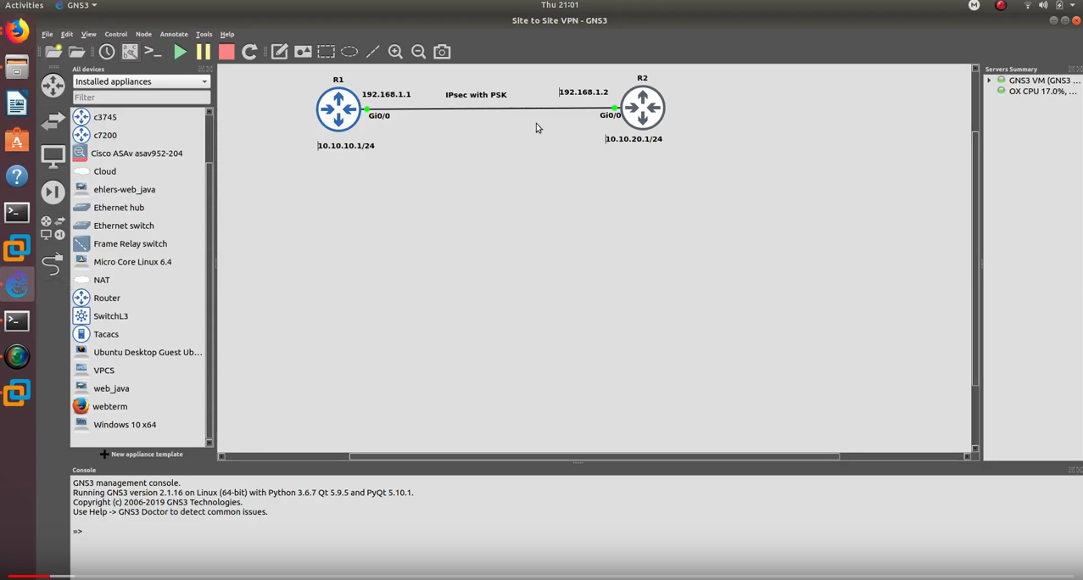Reload all devices using the circular arrow icon
The height and width of the screenshot is (580, 1083).
click(249, 52)
